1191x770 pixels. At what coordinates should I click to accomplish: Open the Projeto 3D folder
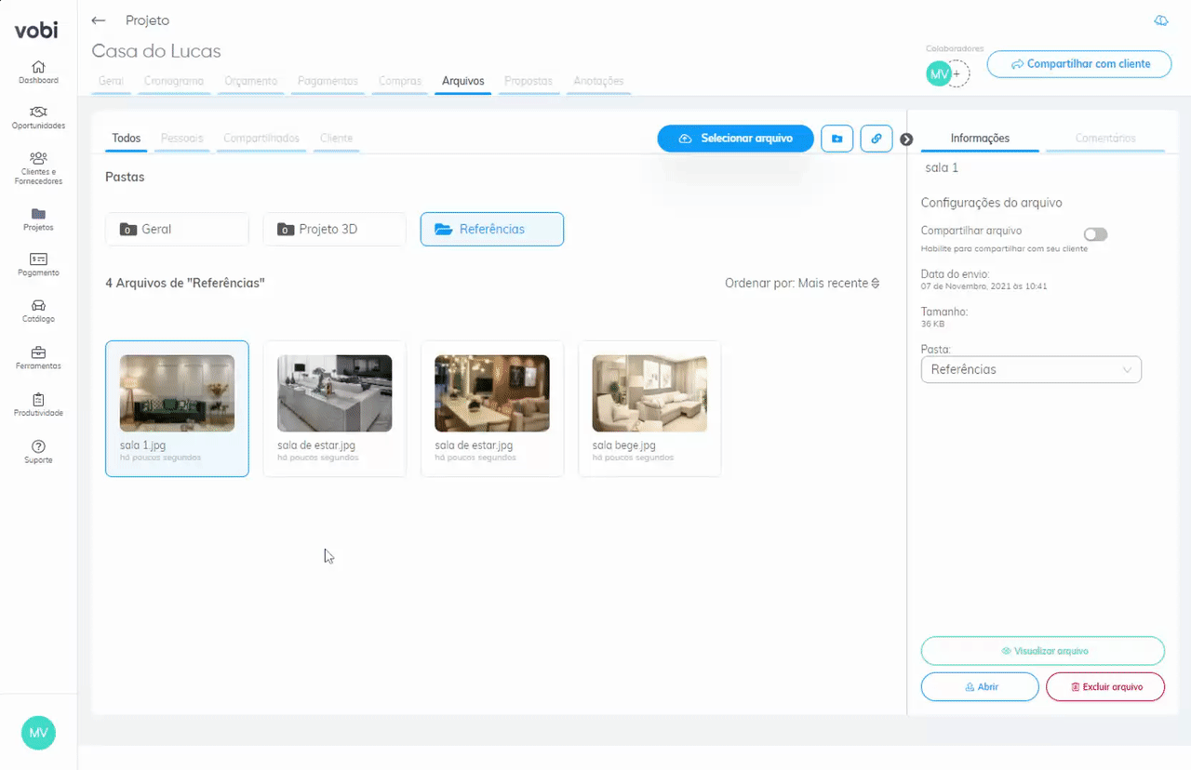click(335, 229)
